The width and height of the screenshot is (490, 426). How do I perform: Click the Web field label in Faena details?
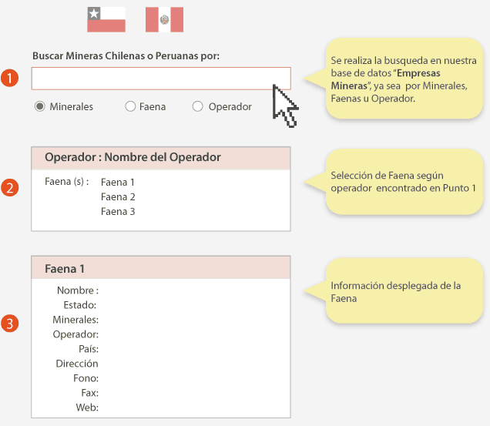pos(87,408)
